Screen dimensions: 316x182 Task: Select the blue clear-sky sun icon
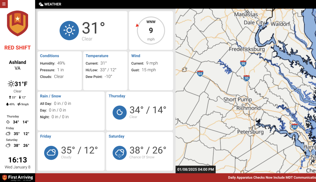(x=69, y=31)
